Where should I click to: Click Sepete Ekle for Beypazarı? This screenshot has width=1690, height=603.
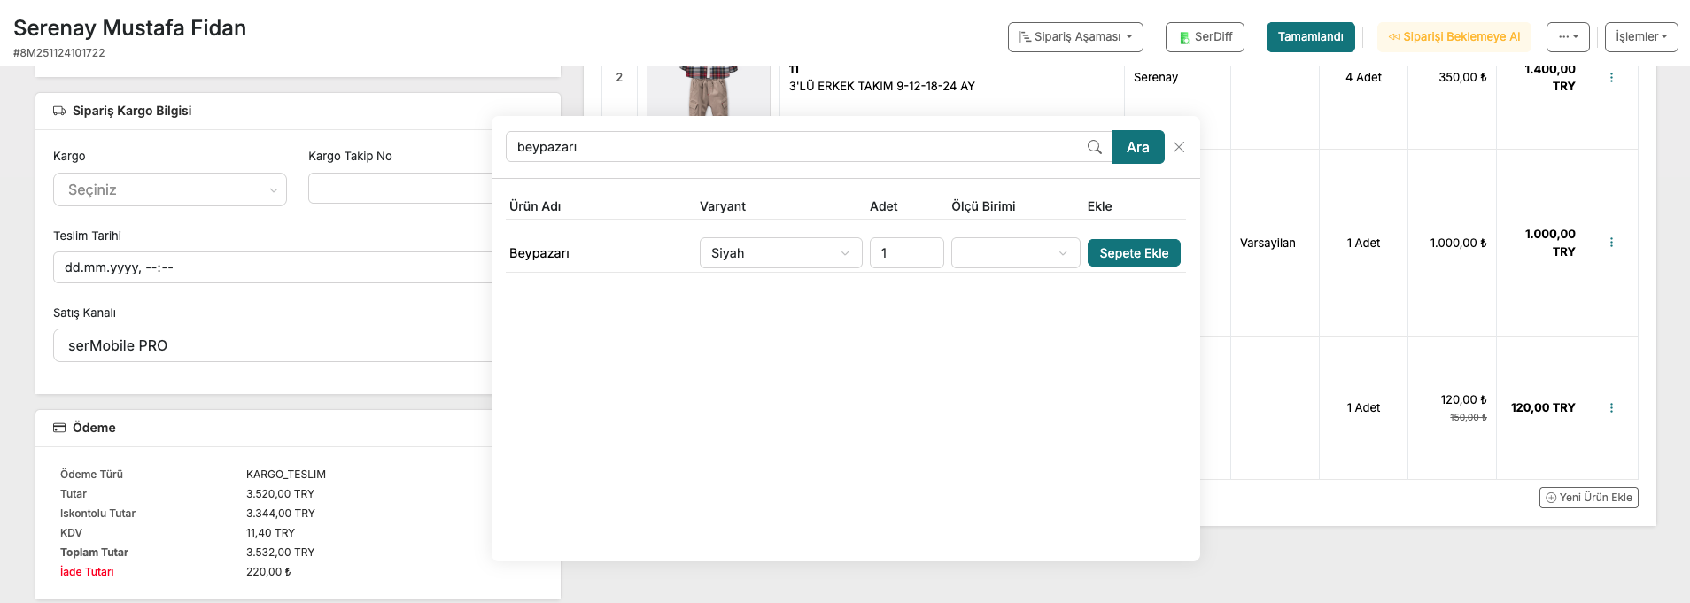[1133, 253]
